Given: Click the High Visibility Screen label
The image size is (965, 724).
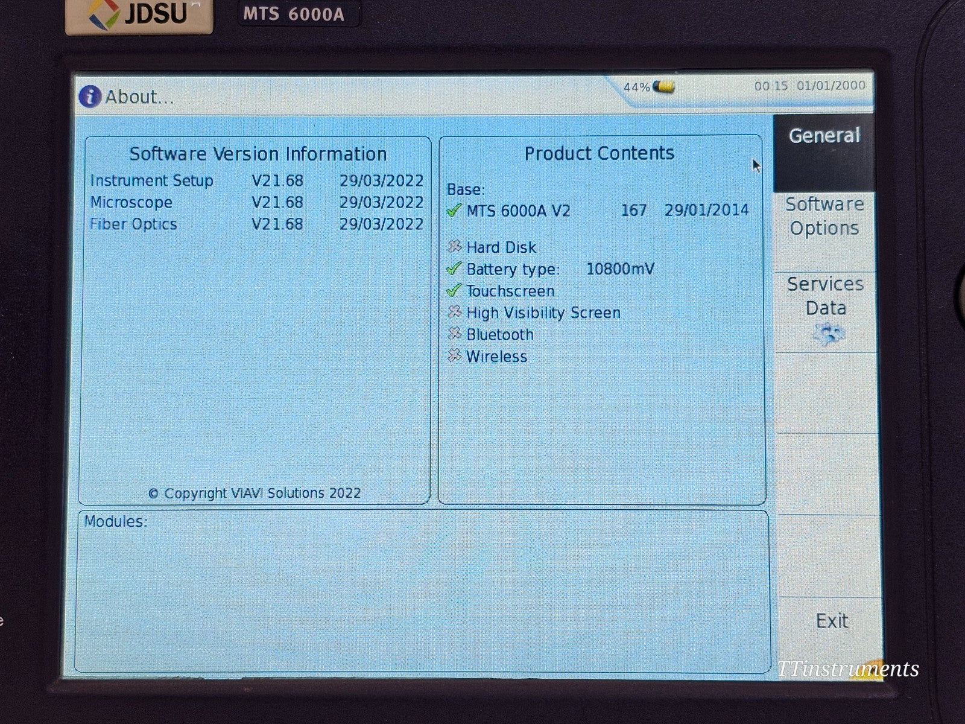Looking at the screenshot, I should [543, 313].
